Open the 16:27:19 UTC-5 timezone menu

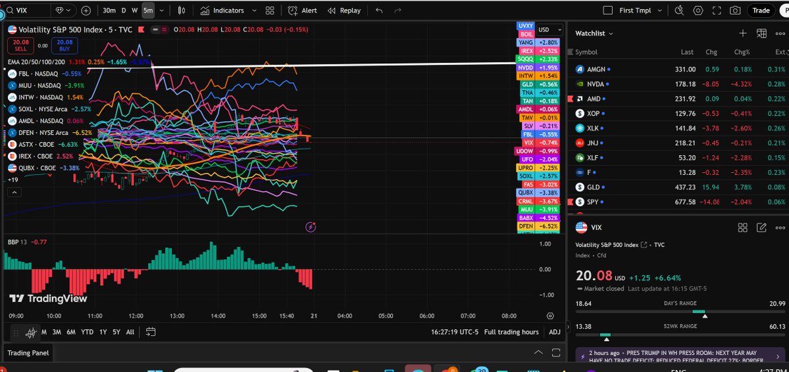pos(454,332)
